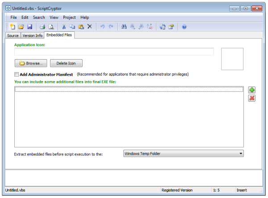
Task: Click the Help question mark icon
Action: point(184,27)
